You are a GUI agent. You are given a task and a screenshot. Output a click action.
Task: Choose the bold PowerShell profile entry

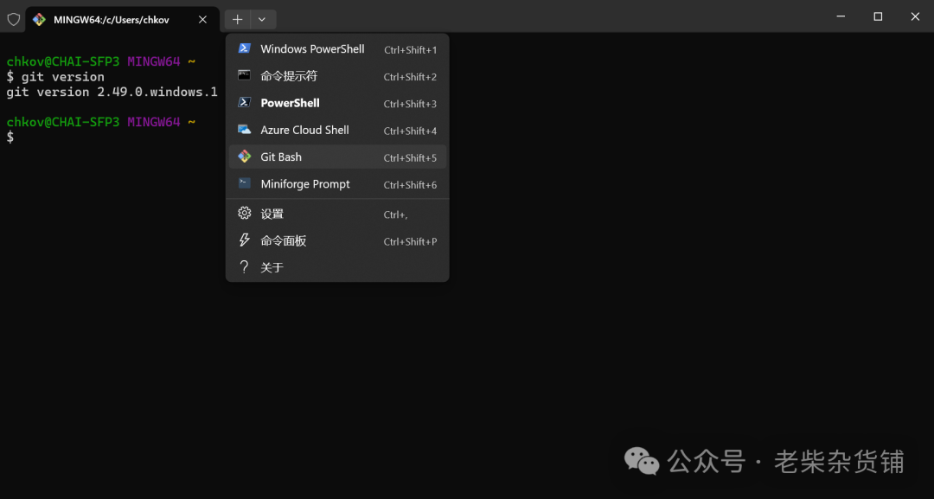[337, 103]
